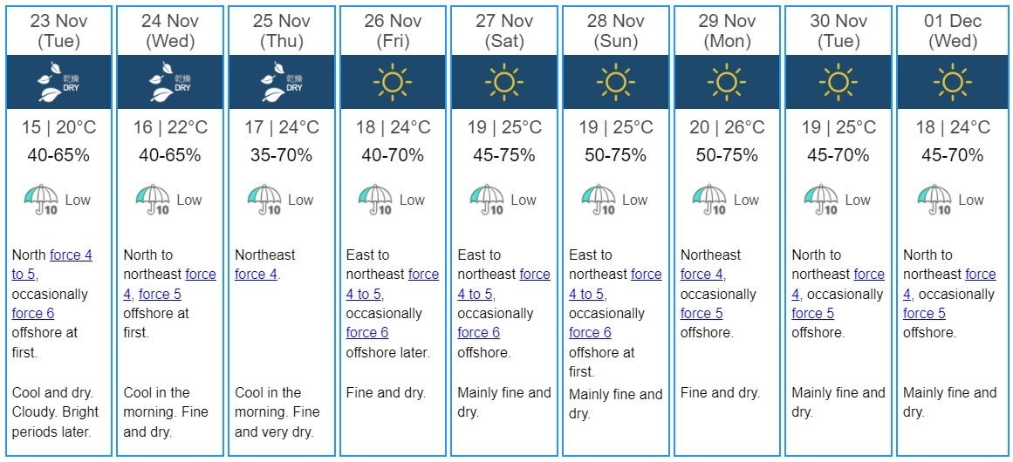Follow the "force 6" link under 26 Nov
Image resolution: width=1013 pixels, height=462 pixels.
point(367,333)
